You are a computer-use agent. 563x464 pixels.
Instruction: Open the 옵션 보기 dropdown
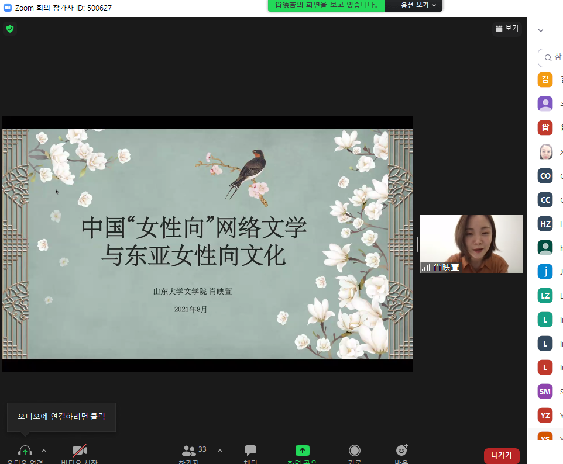(418, 5)
